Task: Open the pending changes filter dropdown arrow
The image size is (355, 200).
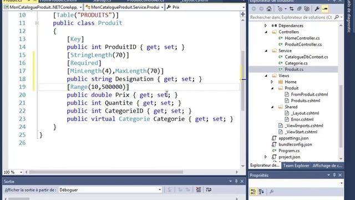Action: click(x=286, y=9)
